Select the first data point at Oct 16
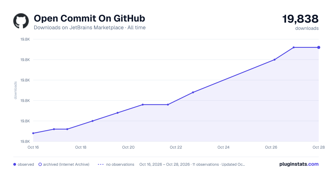This screenshot has height=174, width=332. click(33, 133)
